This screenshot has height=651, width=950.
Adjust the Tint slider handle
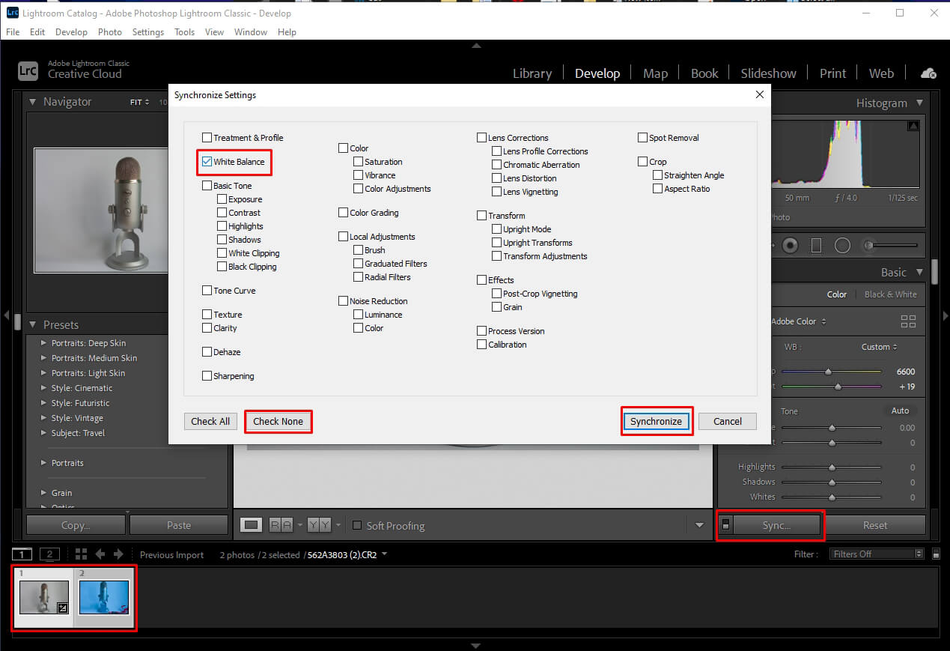pyautogui.click(x=838, y=387)
